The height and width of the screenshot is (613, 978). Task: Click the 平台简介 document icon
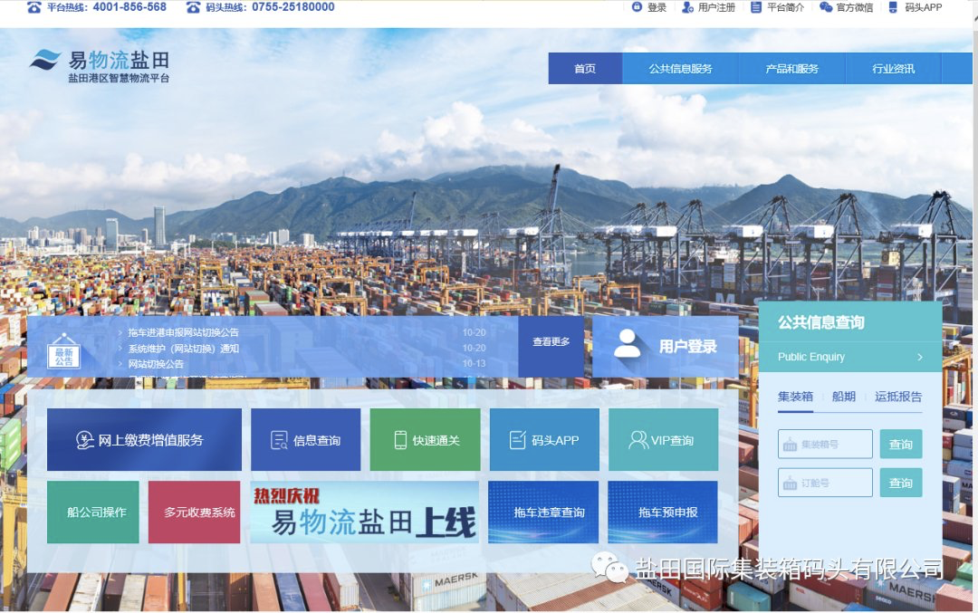click(755, 7)
